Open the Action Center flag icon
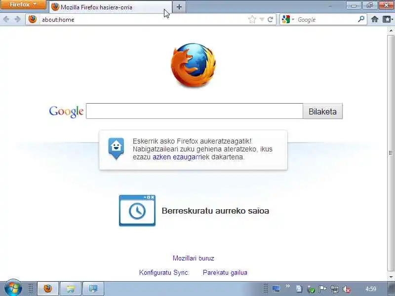The image size is (395, 296). pyautogui.click(x=322, y=289)
